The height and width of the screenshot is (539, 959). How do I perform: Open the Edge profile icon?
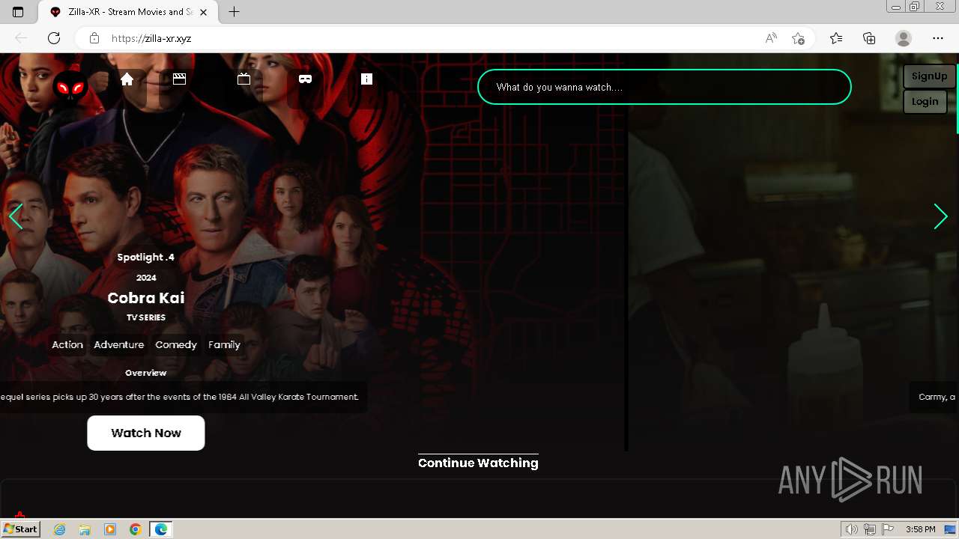point(904,38)
